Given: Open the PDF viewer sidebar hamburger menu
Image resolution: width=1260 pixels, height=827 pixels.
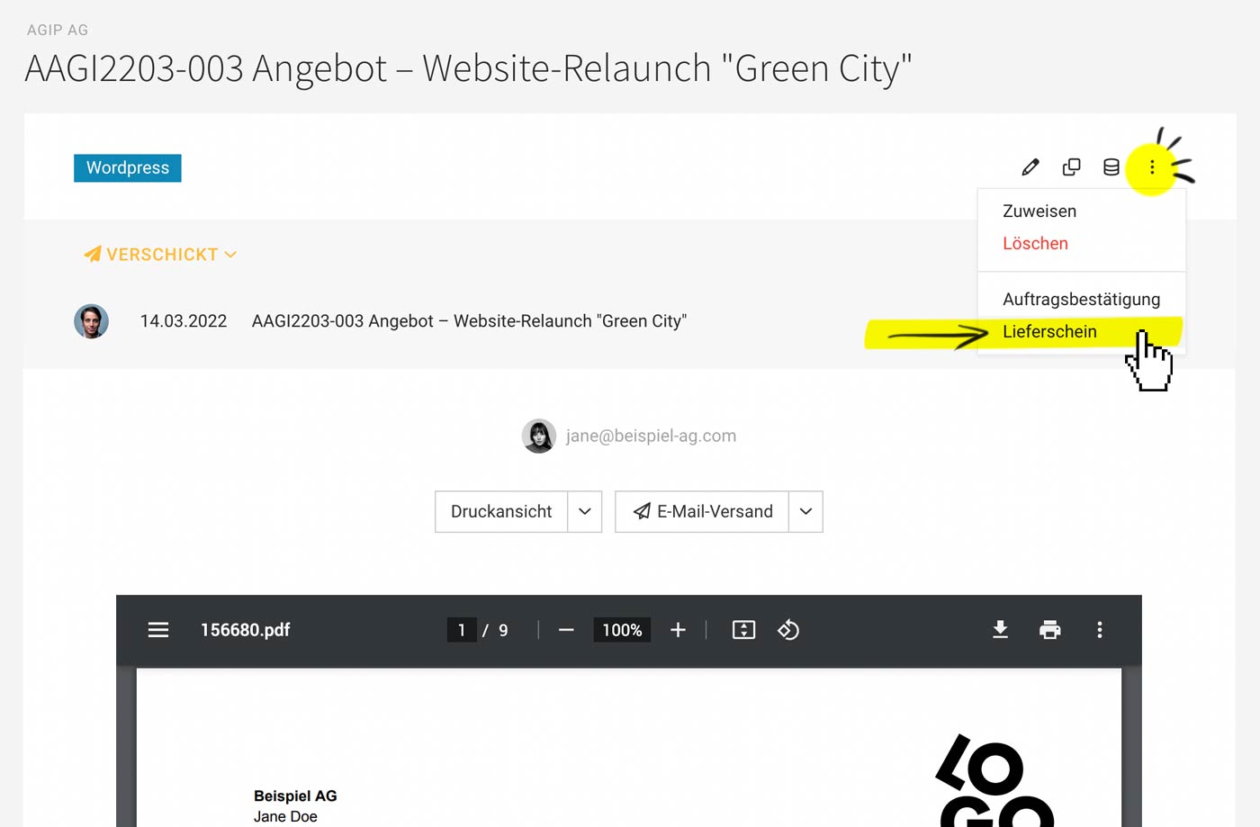Looking at the screenshot, I should (x=158, y=630).
